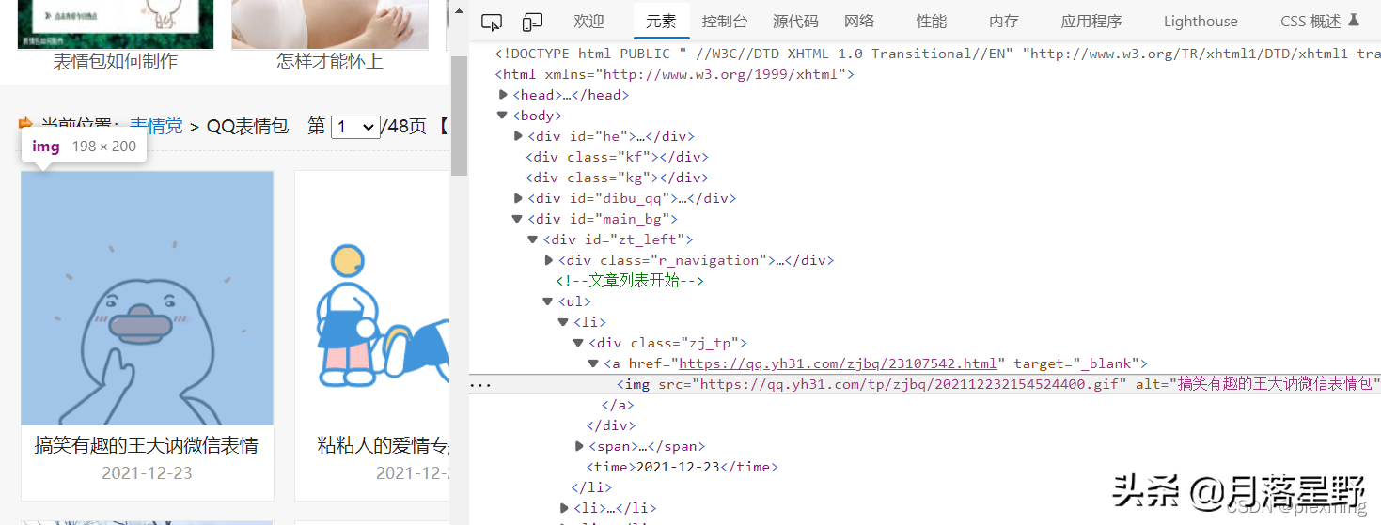
Task: Open the 表情包如何制作 thumbnail image
Action: 116,24
